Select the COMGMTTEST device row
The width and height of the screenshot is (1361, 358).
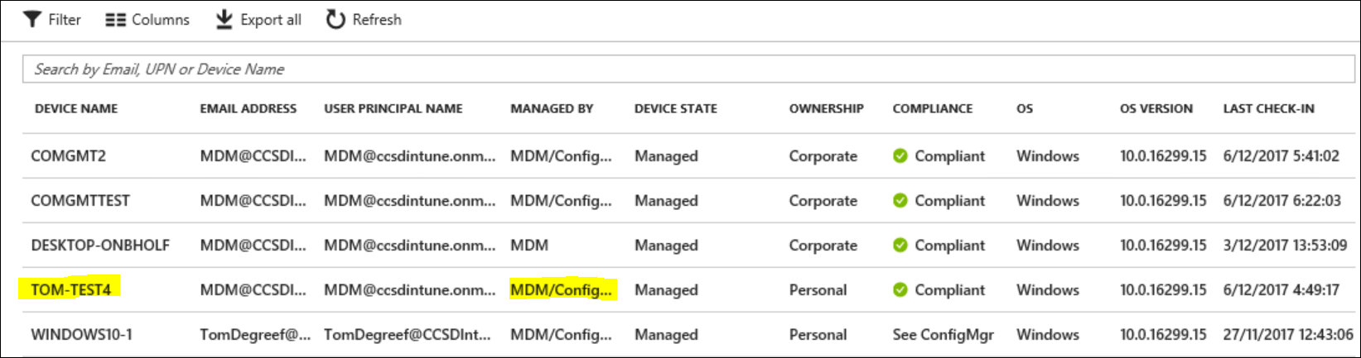tap(80, 201)
